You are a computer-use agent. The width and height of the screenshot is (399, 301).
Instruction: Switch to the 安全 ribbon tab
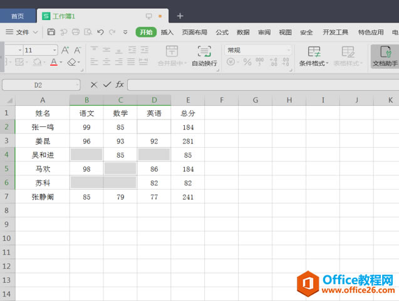click(x=306, y=33)
